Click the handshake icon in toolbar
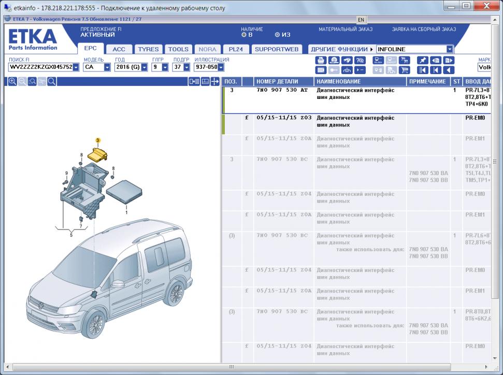The image size is (503, 375). point(347,60)
